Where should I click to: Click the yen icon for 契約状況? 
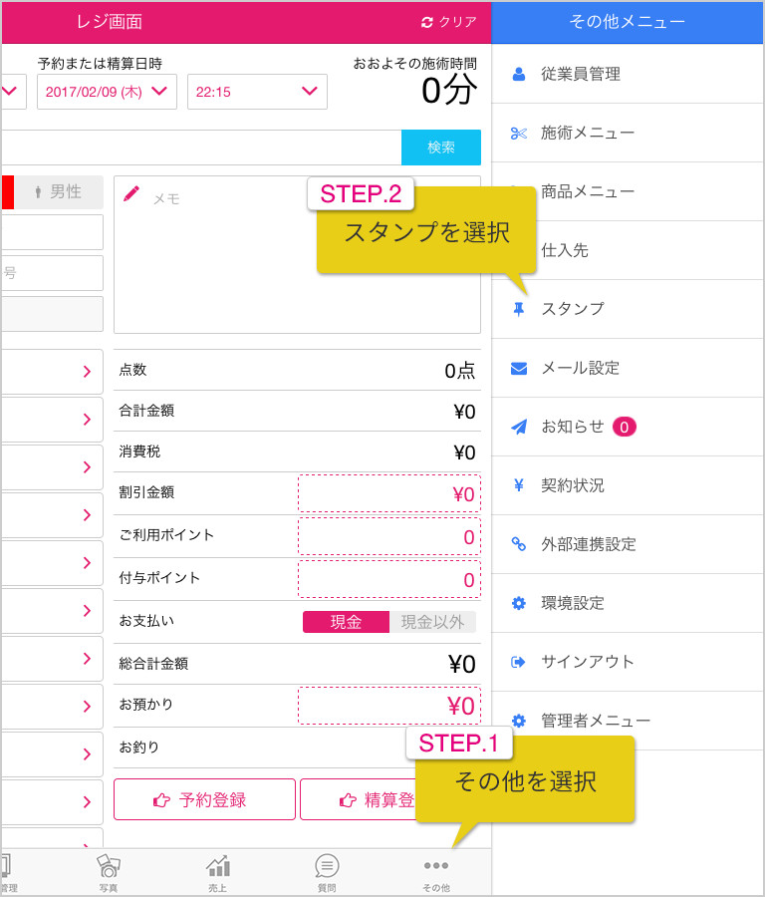pos(519,485)
